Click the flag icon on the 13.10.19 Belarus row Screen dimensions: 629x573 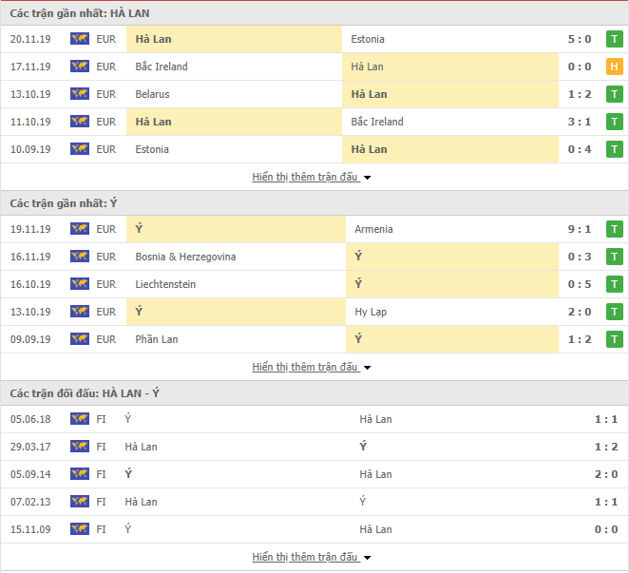tap(80, 94)
